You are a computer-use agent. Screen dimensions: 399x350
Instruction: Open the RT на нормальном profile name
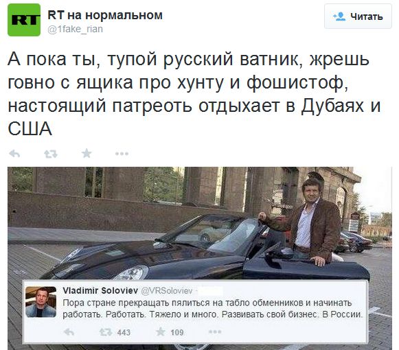coord(105,15)
